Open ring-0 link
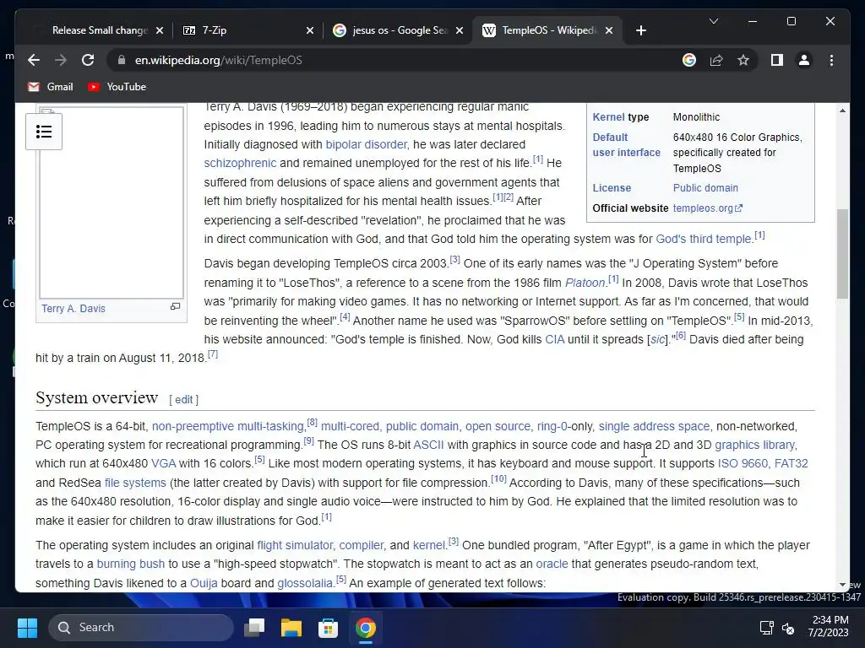 [552, 426]
